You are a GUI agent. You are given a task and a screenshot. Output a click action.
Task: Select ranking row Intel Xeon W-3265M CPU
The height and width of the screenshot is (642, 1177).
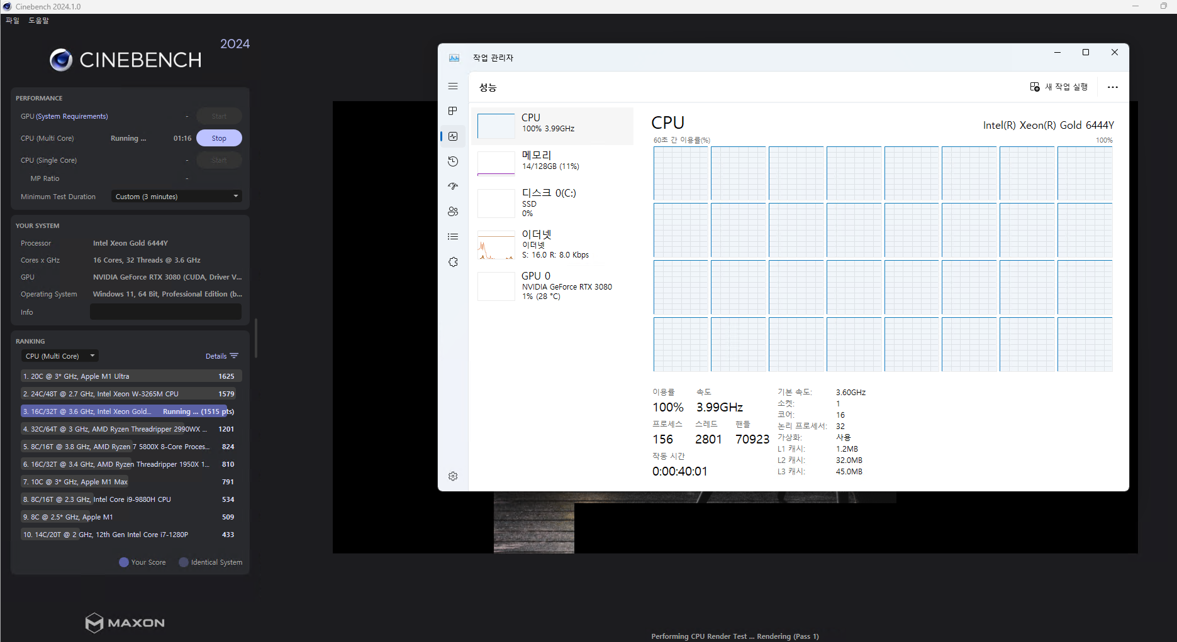(131, 394)
